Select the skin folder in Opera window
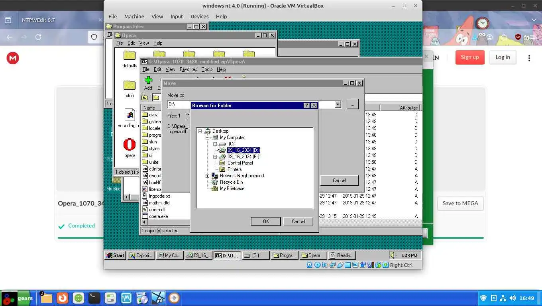 coord(130,88)
